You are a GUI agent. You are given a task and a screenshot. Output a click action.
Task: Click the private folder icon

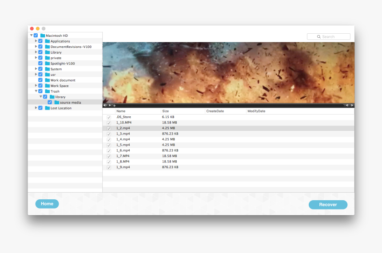[x=48, y=58]
